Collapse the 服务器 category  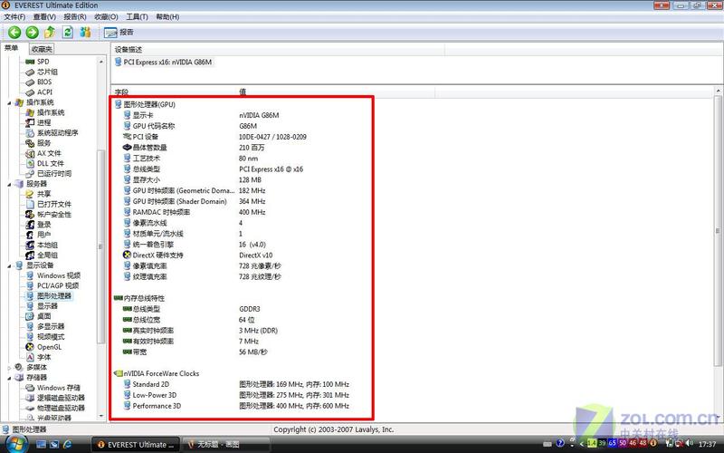(10, 184)
